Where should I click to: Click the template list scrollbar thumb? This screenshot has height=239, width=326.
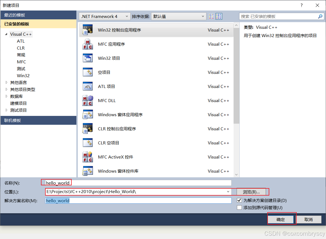point(236,76)
